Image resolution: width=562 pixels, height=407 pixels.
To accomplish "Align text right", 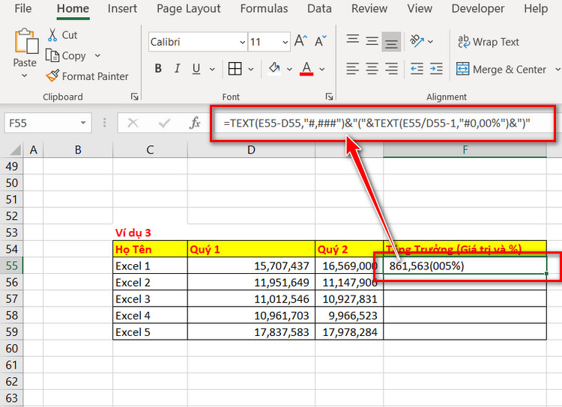I will tap(391, 68).
